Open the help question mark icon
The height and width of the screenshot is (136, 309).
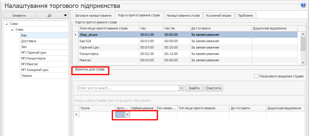pos(303,5)
